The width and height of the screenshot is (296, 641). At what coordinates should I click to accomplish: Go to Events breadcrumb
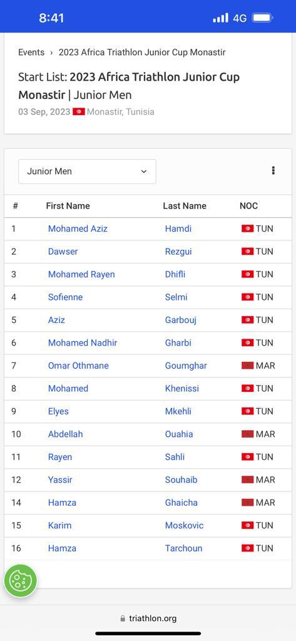(x=31, y=53)
